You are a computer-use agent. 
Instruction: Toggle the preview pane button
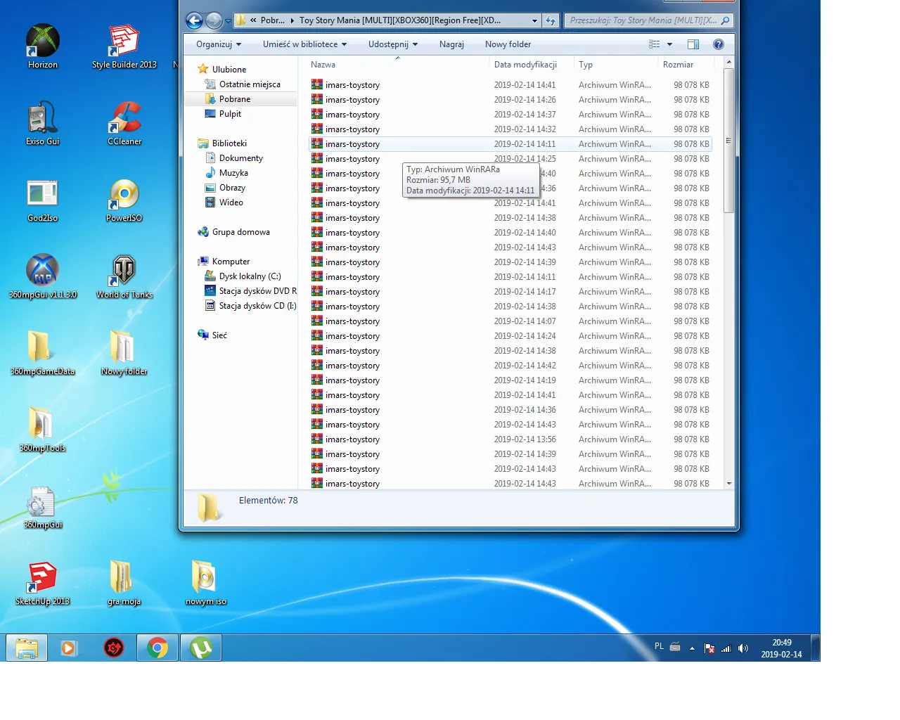693,44
